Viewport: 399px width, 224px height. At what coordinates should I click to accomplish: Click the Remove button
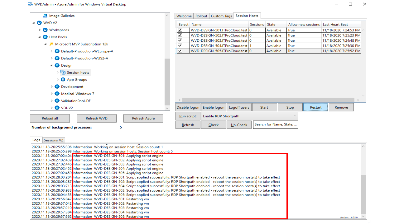(x=341, y=107)
